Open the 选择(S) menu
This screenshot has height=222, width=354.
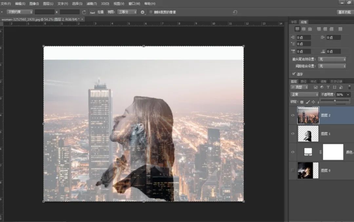tap(77, 4)
